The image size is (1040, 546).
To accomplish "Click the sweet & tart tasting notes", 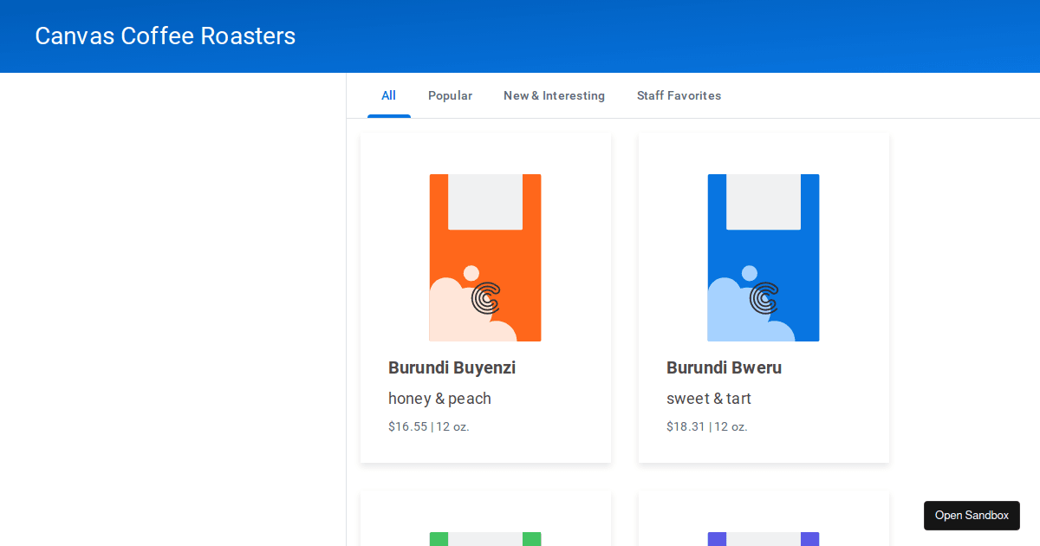I will click(708, 399).
